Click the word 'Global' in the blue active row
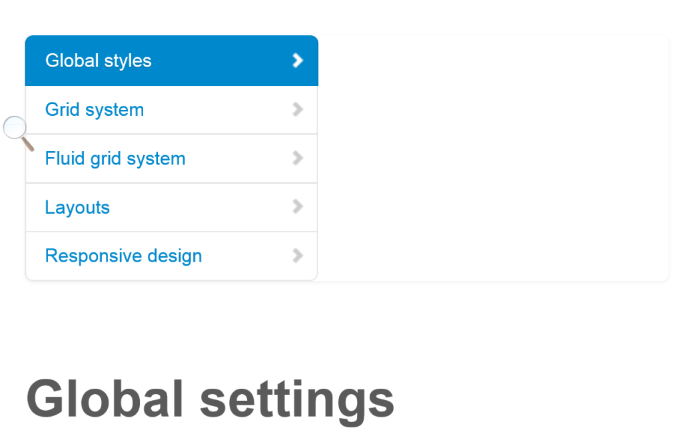682x448 pixels. [72, 61]
